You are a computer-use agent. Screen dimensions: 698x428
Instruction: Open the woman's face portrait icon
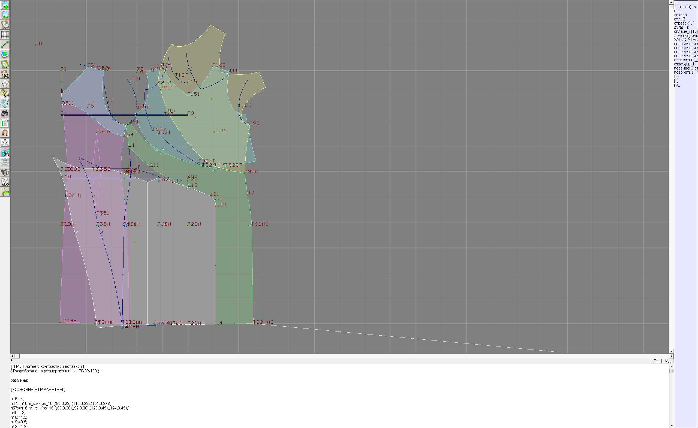5,133
